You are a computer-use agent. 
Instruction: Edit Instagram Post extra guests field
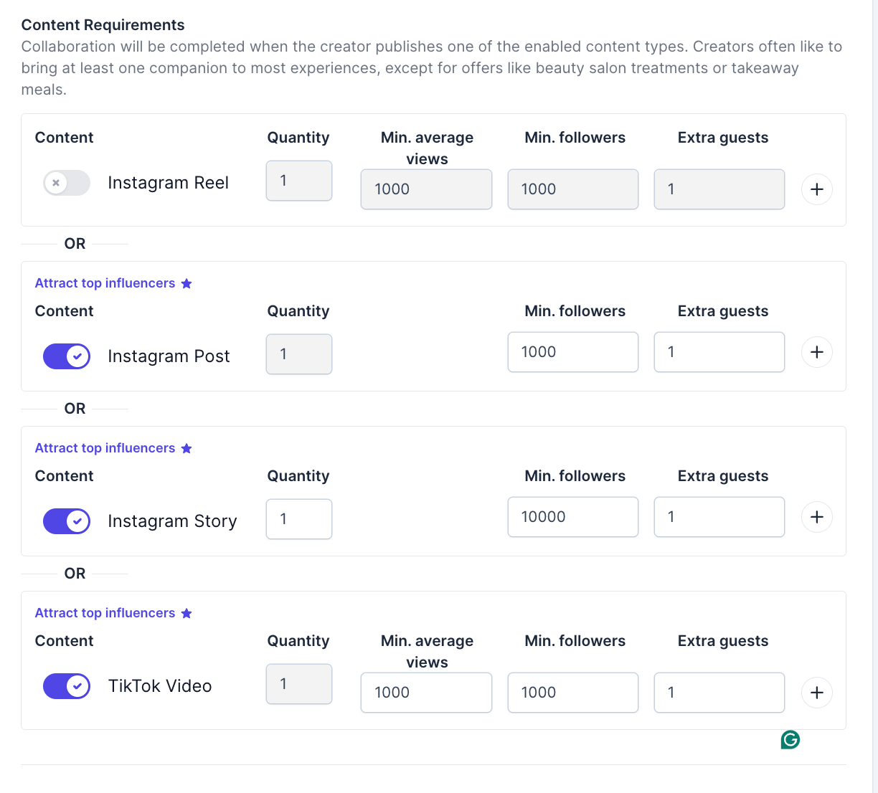(719, 352)
